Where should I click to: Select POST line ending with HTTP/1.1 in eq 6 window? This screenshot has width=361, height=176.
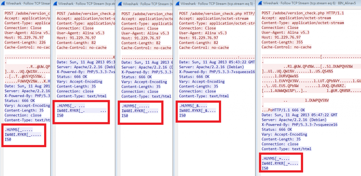pyautogui.click(x=303, y=13)
